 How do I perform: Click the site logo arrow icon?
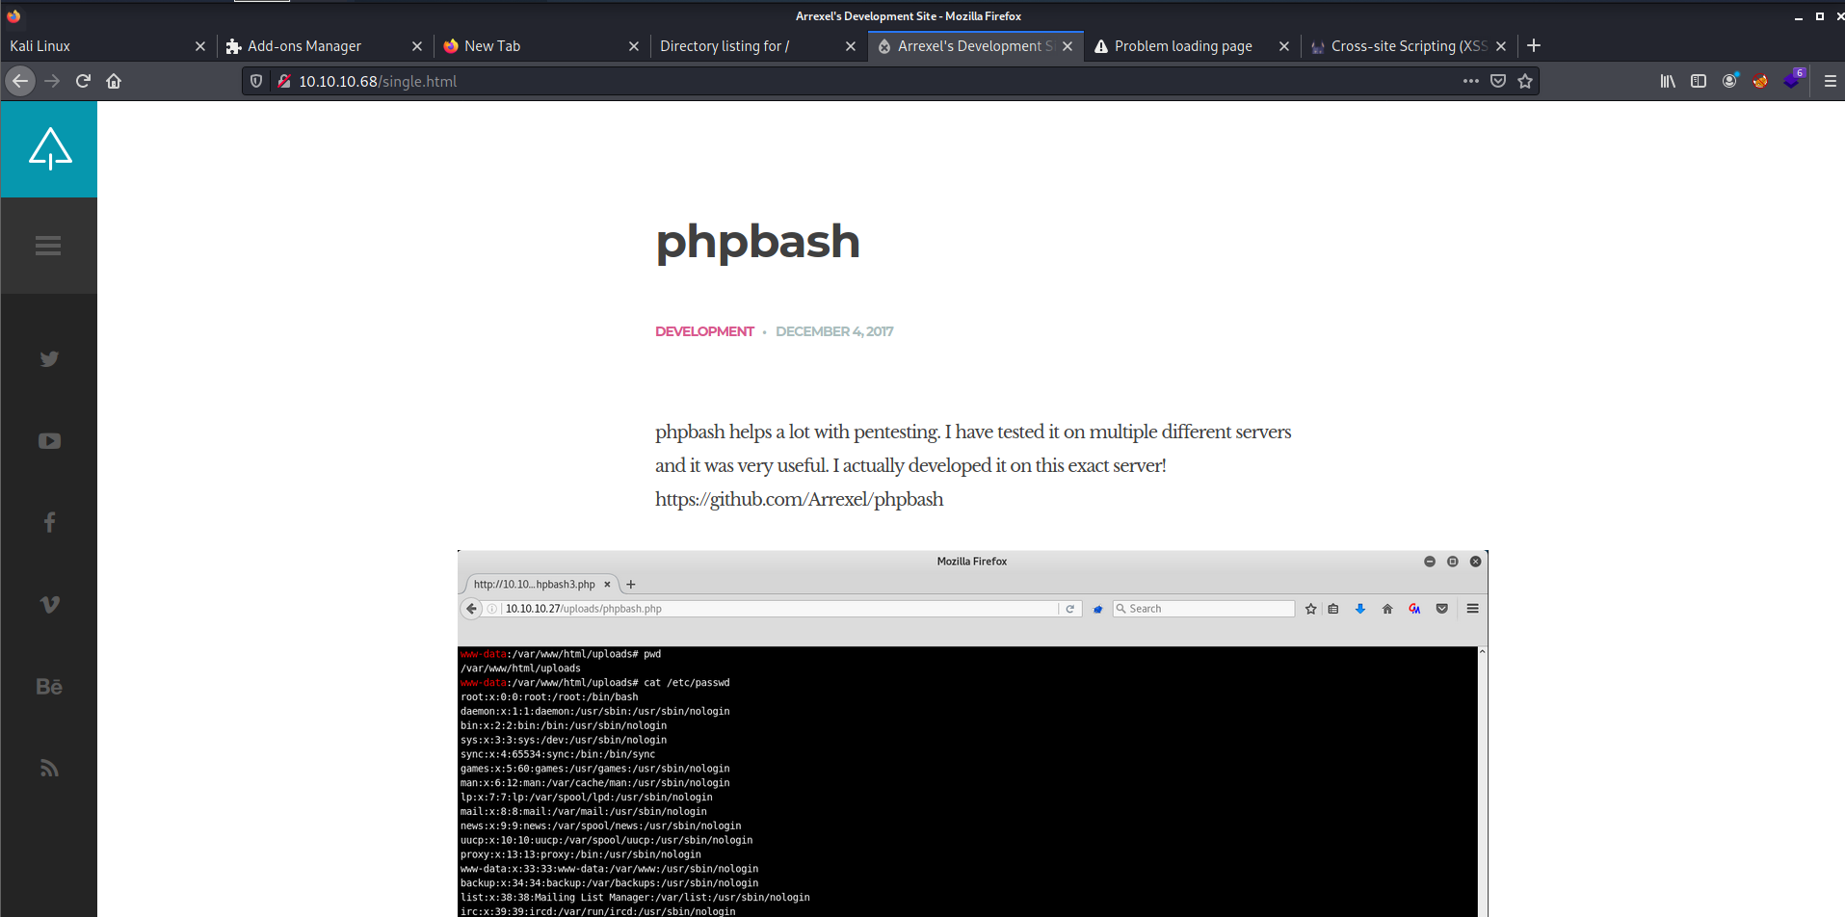(x=49, y=149)
